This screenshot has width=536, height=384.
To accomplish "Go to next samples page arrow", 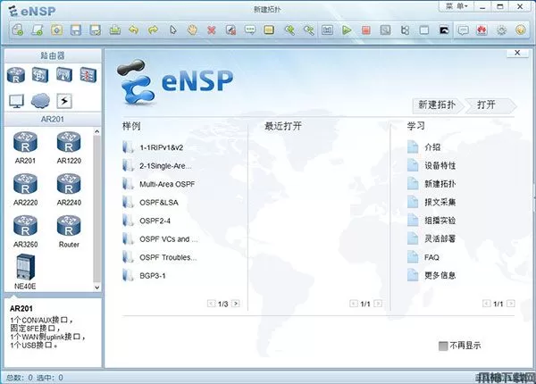I will [x=236, y=303].
